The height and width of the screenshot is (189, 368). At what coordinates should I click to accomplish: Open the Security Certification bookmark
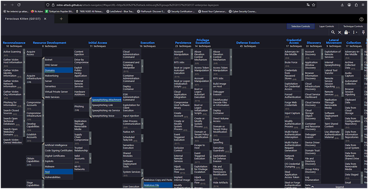click(x=181, y=11)
